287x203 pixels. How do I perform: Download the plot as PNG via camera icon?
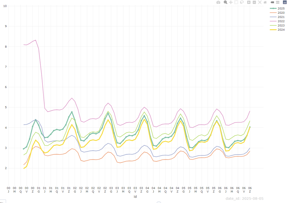click(218, 2)
